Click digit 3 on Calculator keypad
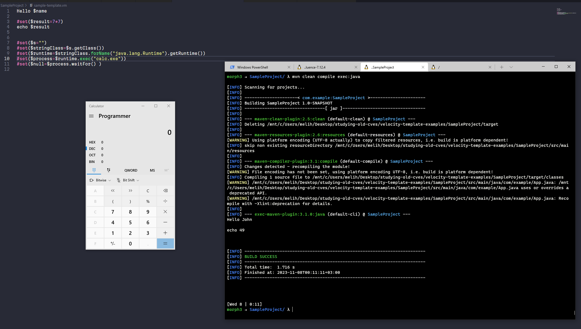Image resolution: width=581 pixels, height=329 pixels. (148, 233)
